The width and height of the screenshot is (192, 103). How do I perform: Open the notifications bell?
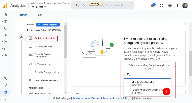(x=152, y=5)
